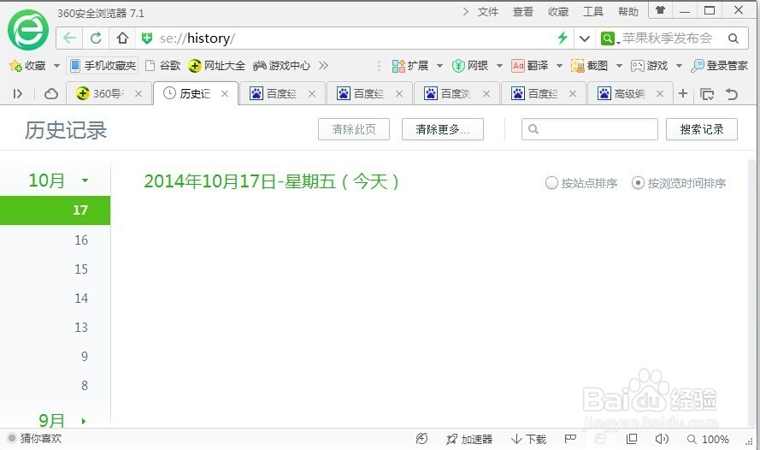760x450 pixels.
Task: Open the 谷歌 bookmark
Action: click(162, 66)
